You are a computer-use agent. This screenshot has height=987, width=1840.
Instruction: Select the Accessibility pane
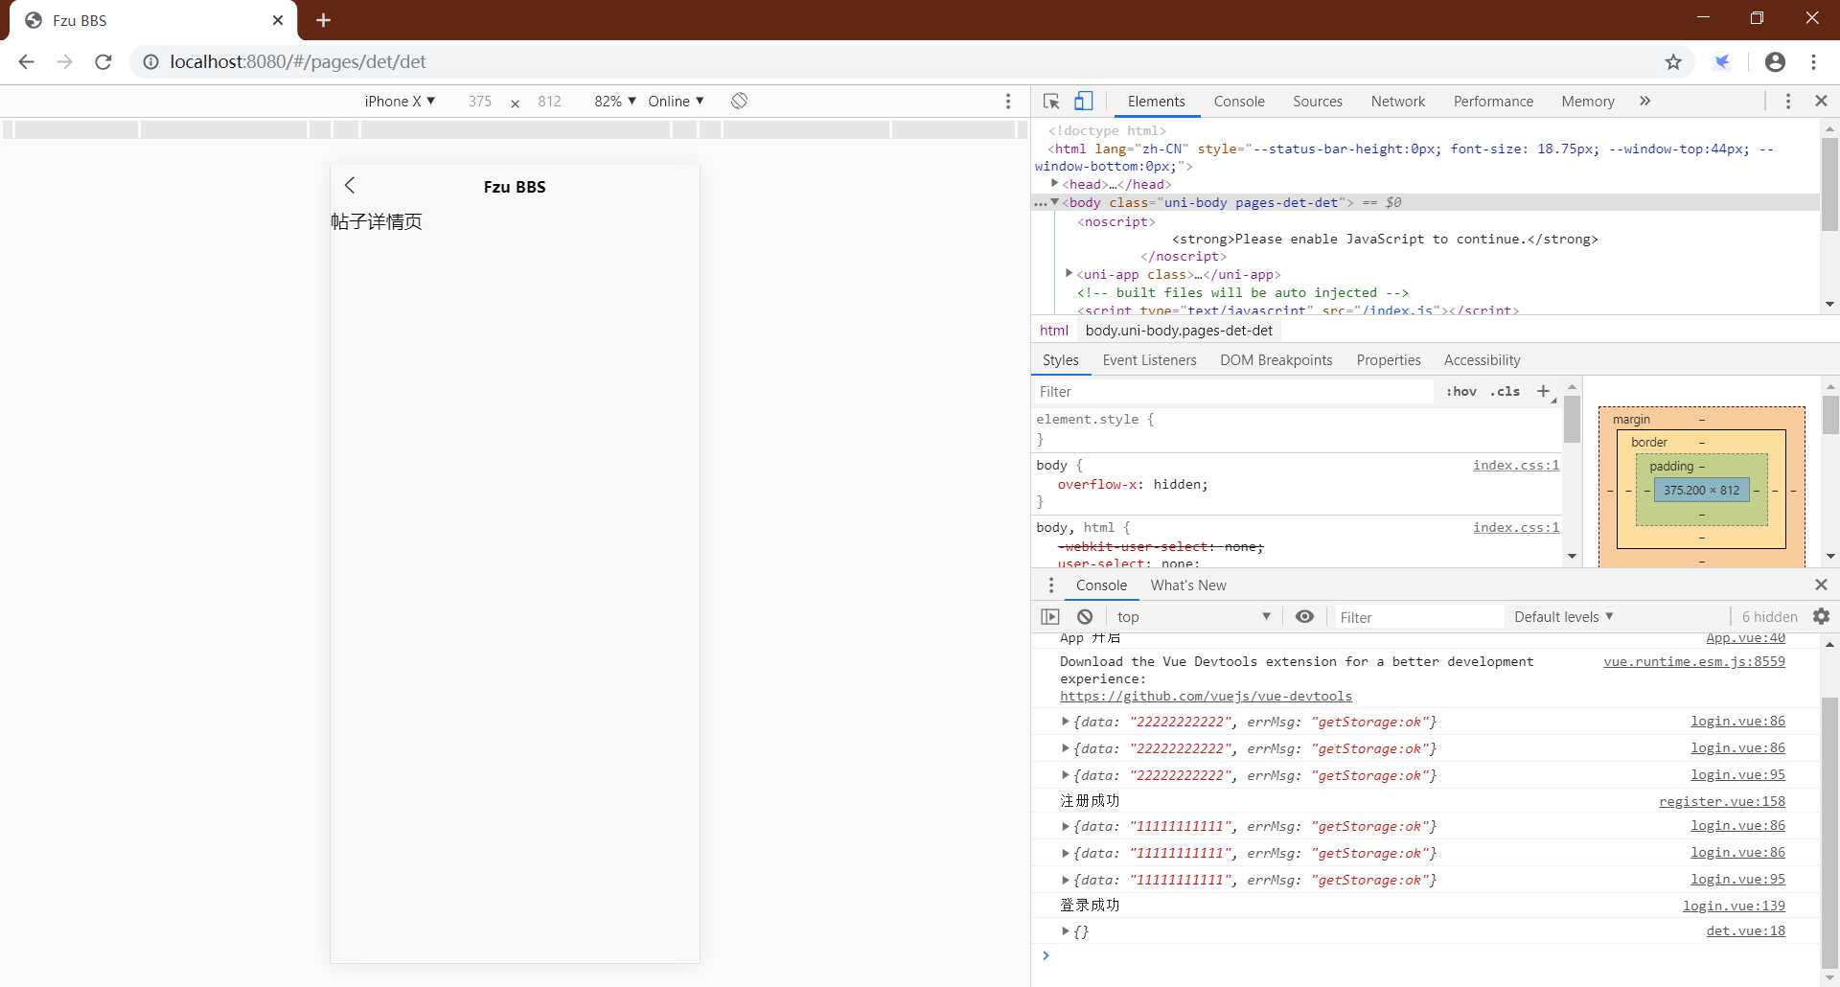[1482, 360]
